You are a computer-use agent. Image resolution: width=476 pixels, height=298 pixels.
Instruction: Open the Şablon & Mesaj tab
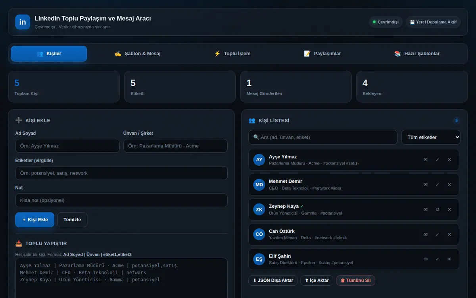138,54
